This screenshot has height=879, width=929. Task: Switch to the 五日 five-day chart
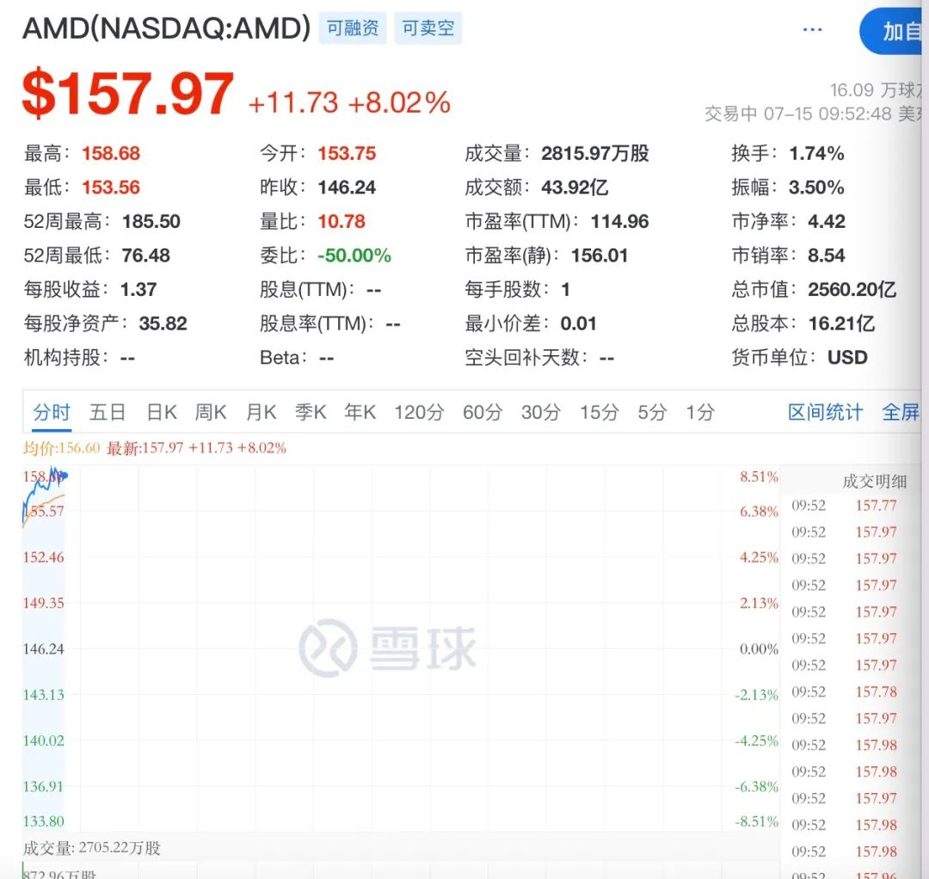coord(107,412)
